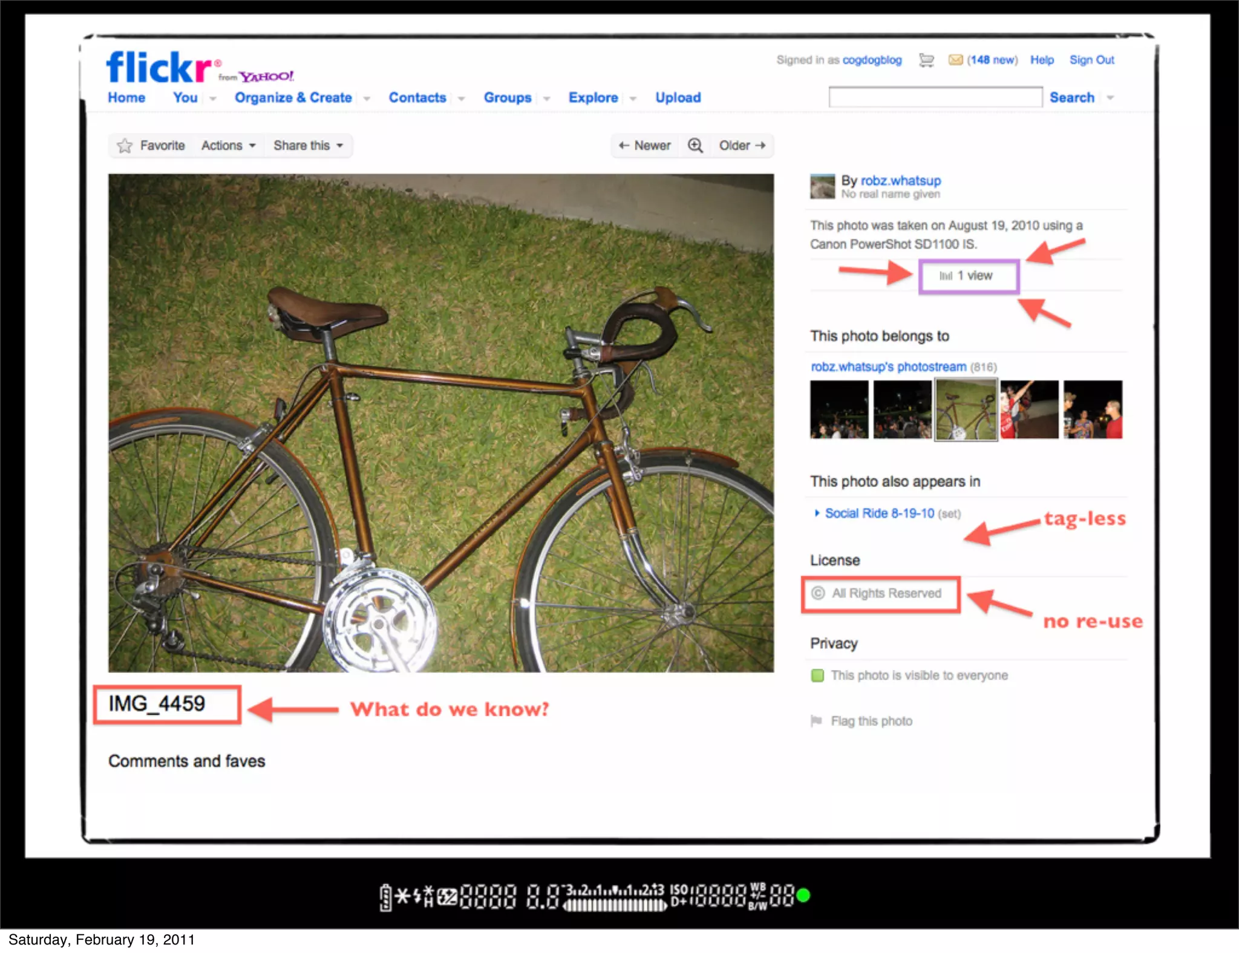Expand the Social Ride 8-19-10 set
Viewport: 1239px width, 953px height.
(x=817, y=513)
